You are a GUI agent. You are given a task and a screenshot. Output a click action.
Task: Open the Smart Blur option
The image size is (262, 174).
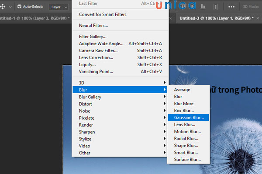pyautogui.click(x=188, y=153)
